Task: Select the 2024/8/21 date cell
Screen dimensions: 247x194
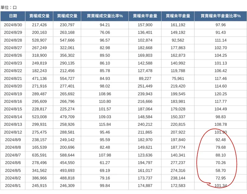Action: [x=13, y=79]
